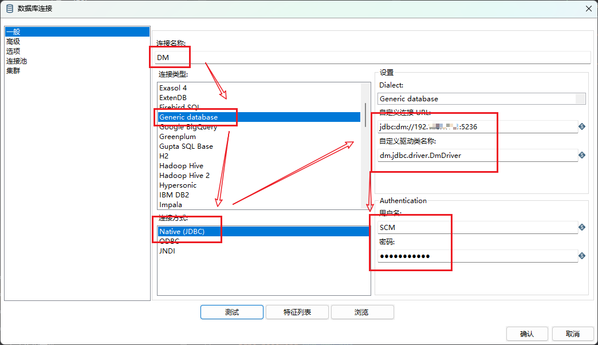Open the 集群 settings page
This screenshot has width=598, height=345.
pos(13,70)
